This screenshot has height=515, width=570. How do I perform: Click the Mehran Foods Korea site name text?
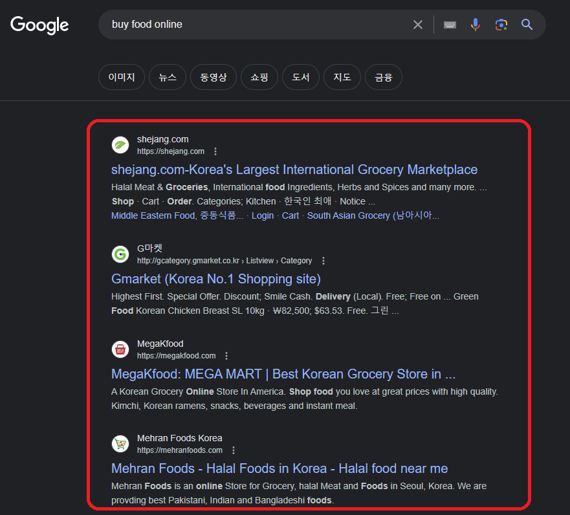(180, 438)
